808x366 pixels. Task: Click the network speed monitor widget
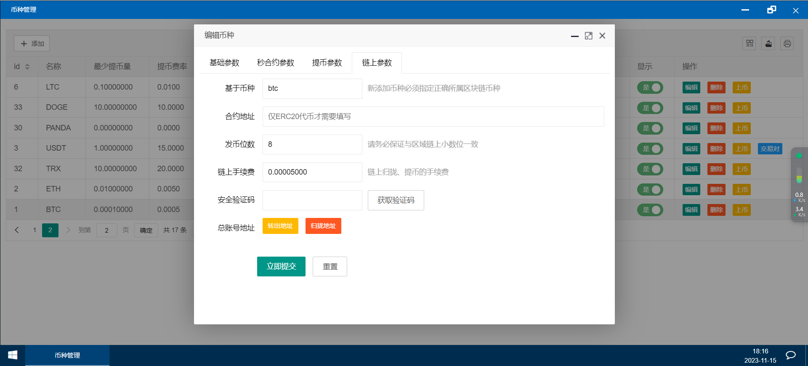pos(799,184)
